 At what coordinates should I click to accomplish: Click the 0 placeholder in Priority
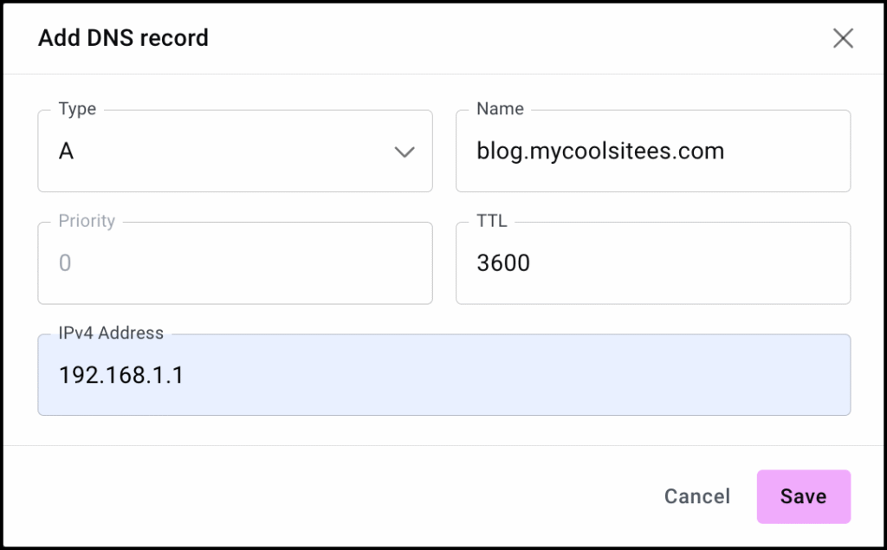point(65,263)
